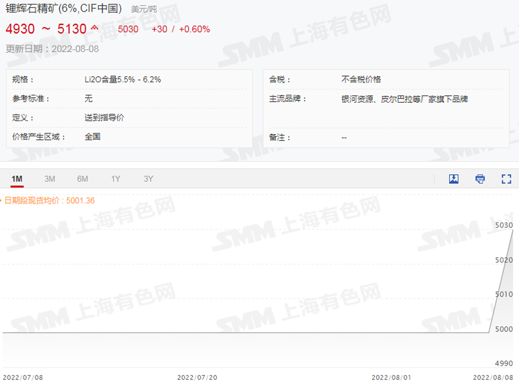Click the 2022/07/20 date label on axis
The height and width of the screenshot is (387, 519).
[x=197, y=377]
